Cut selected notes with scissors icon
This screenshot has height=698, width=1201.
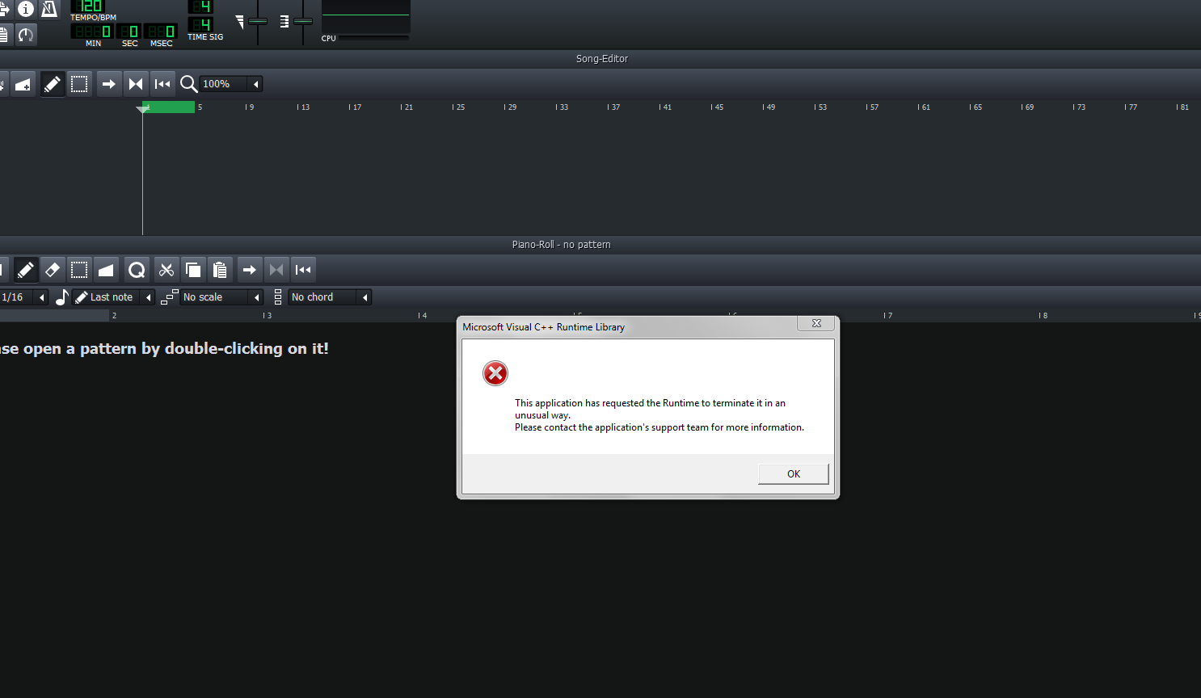coord(166,270)
